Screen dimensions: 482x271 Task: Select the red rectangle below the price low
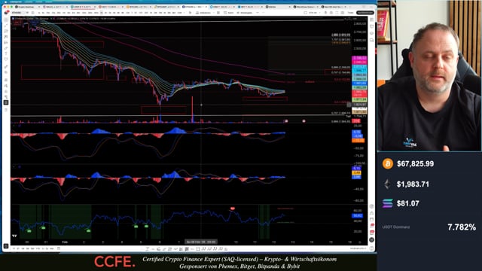163,110
